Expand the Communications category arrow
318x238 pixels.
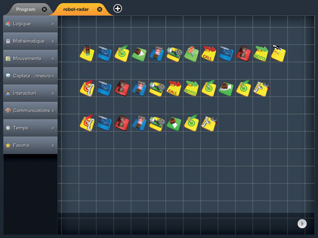(x=52, y=111)
